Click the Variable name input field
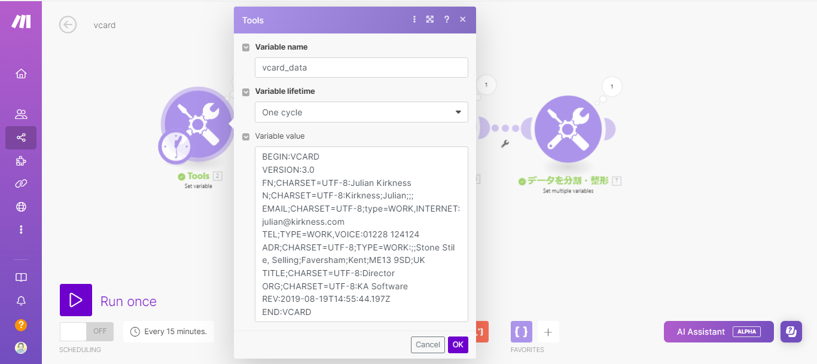This screenshot has width=817, height=364. click(361, 68)
